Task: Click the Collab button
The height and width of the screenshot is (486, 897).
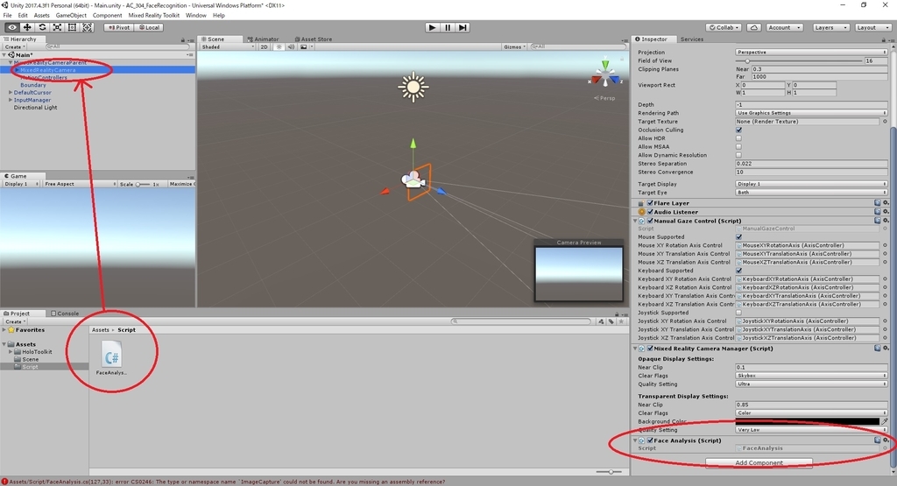Action: coord(724,27)
